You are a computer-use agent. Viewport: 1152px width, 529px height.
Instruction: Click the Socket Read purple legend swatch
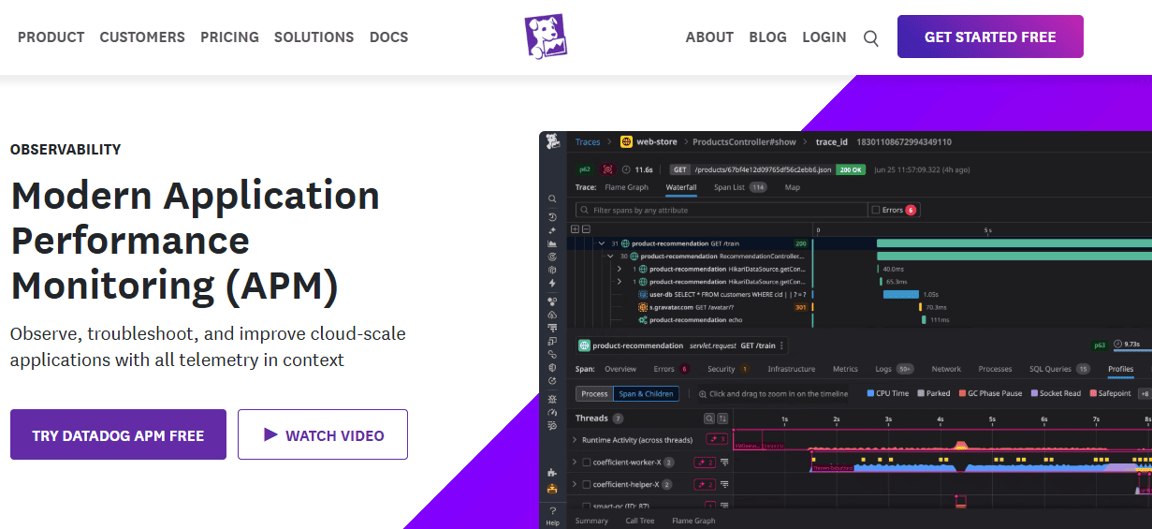1034,394
